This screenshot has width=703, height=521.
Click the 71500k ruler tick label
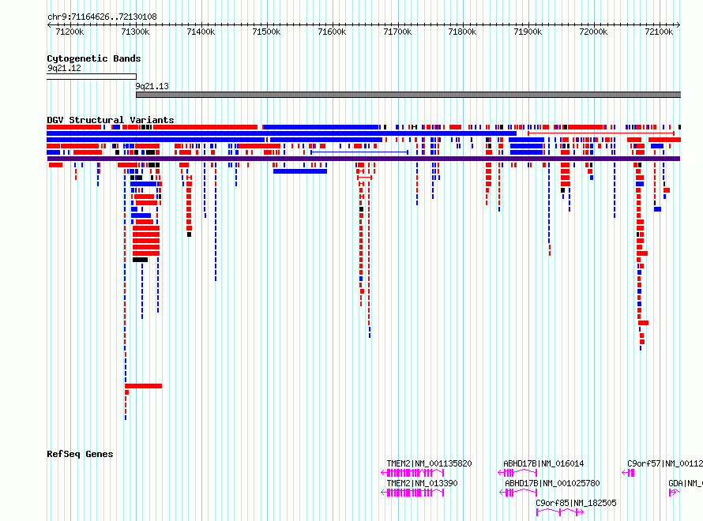pyautogui.click(x=266, y=32)
